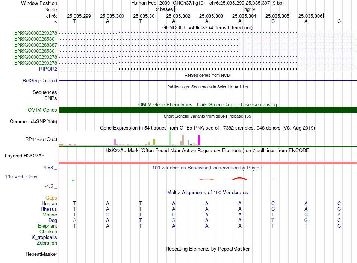The height and width of the screenshot is (263, 357).
Task: Click the Rhesus species row label
Action: [x=49, y=209]
